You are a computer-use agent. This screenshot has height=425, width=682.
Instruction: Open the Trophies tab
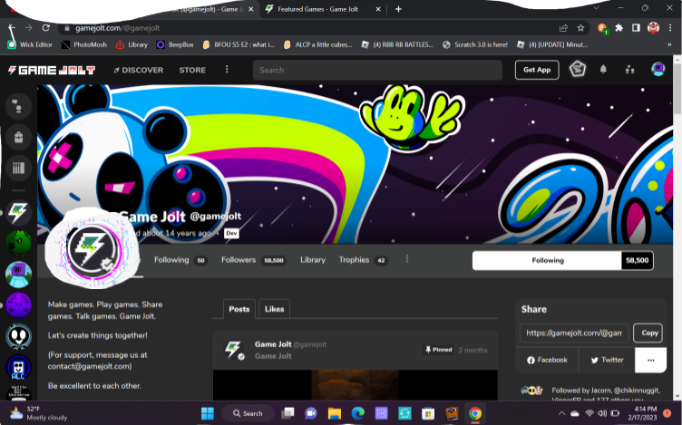[x=363, y=260]
